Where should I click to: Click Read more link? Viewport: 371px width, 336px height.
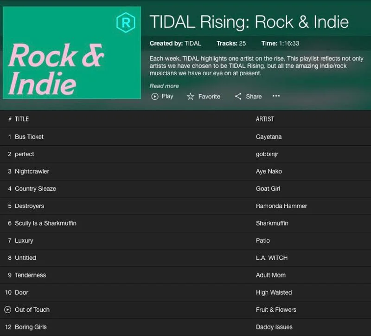tap(164, 86)
